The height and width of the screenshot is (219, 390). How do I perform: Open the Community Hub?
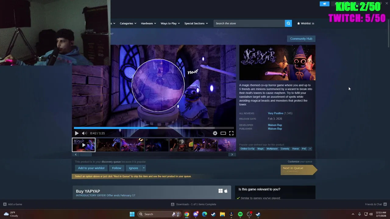(x=301, y=39)
